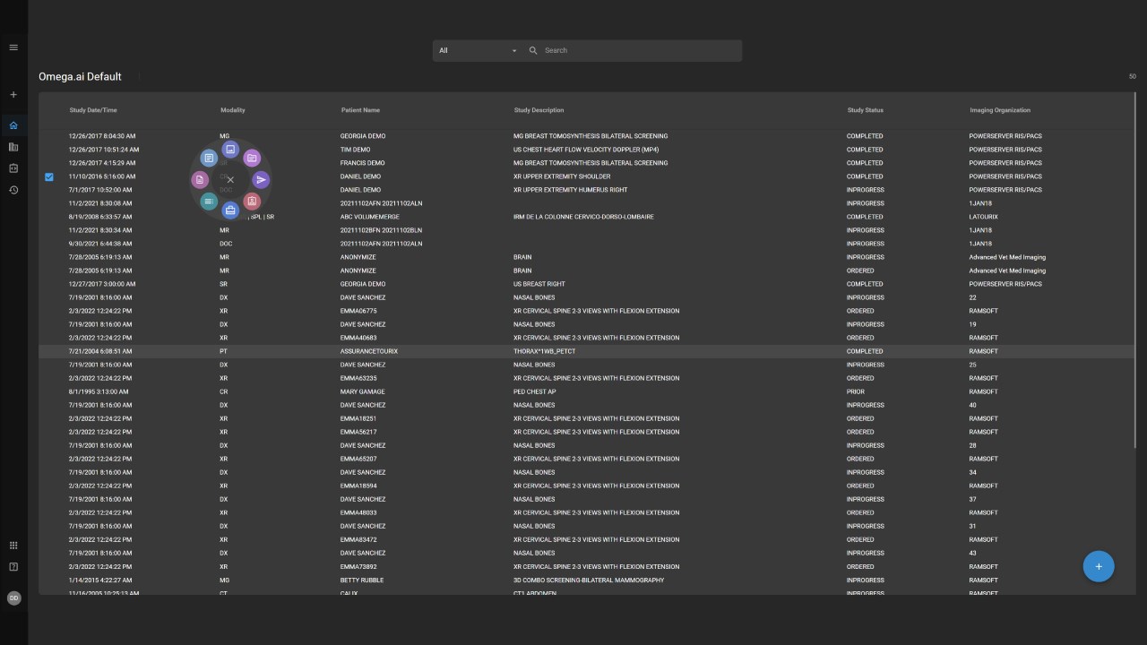
Task: Open the apps grid icon
Action: [13, 545]
